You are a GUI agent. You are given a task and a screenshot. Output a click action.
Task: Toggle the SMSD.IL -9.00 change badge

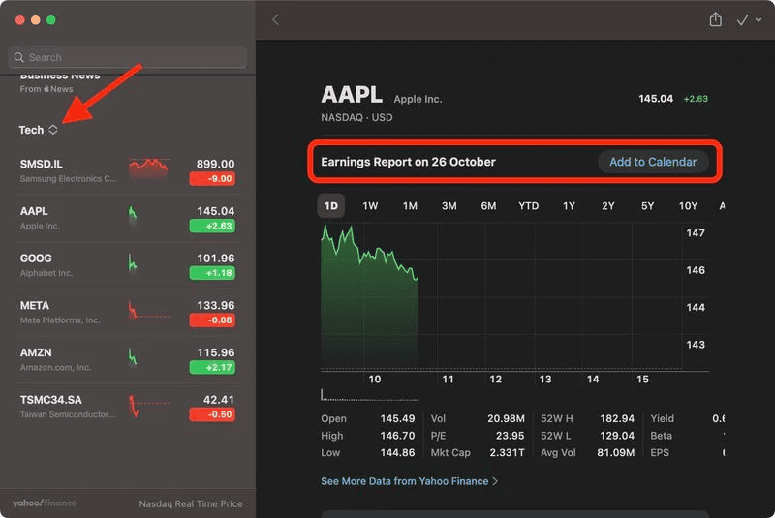click(211, 179)
